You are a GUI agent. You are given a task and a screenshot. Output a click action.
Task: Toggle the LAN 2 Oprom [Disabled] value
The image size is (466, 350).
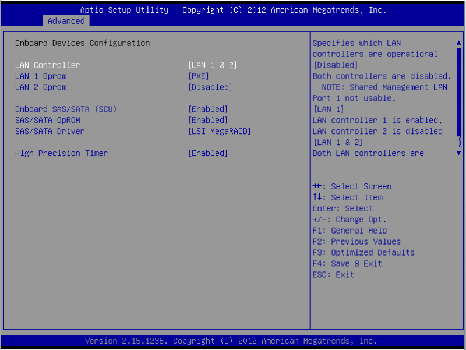click(210, 87)
